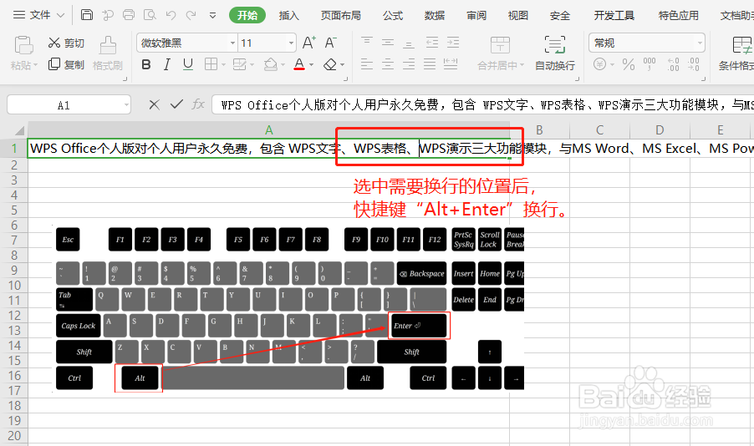
Task: Switch to the 数据 tab
Action: [435, 15]
